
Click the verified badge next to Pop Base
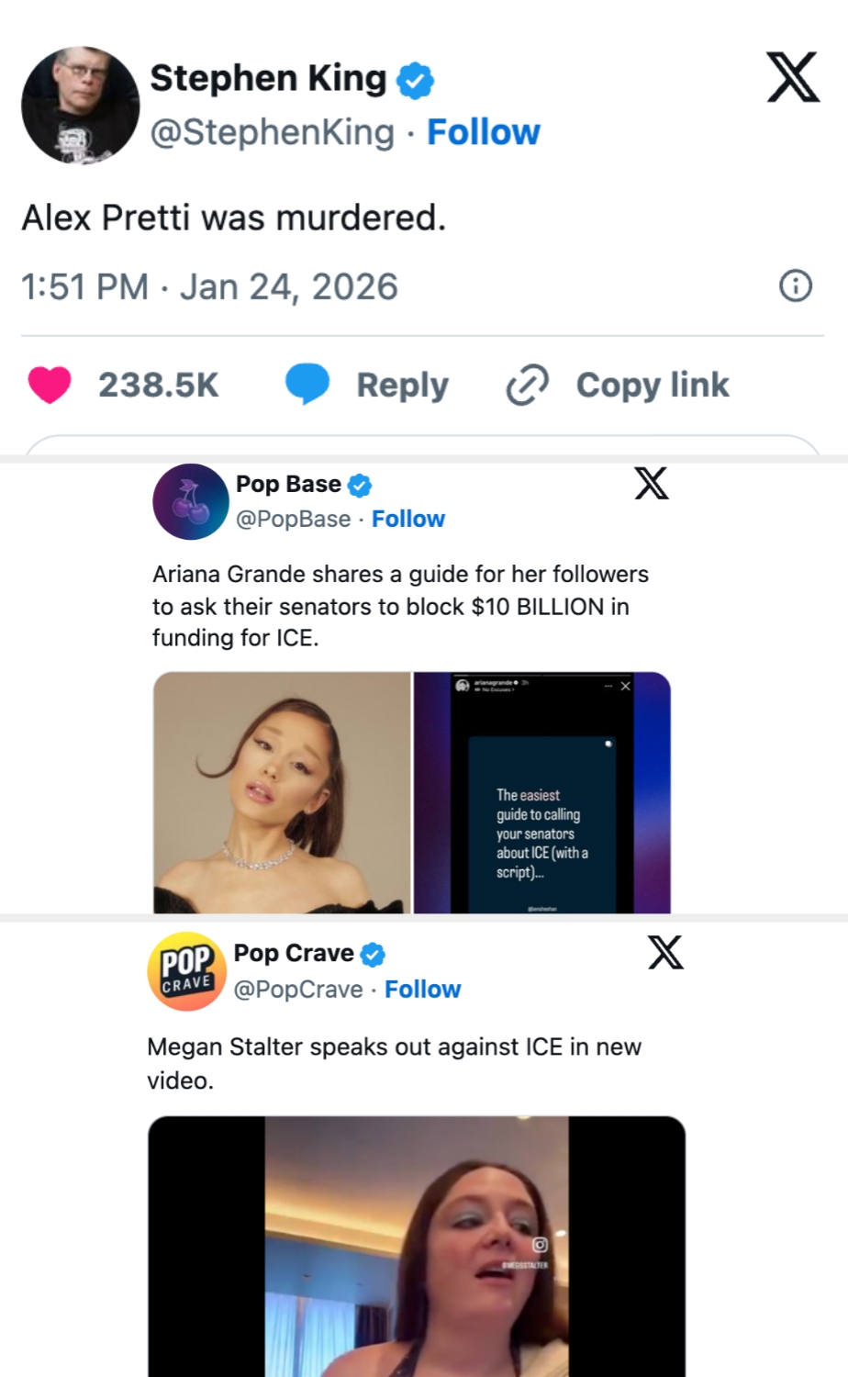pyautogui.click(x=361, y=484)
